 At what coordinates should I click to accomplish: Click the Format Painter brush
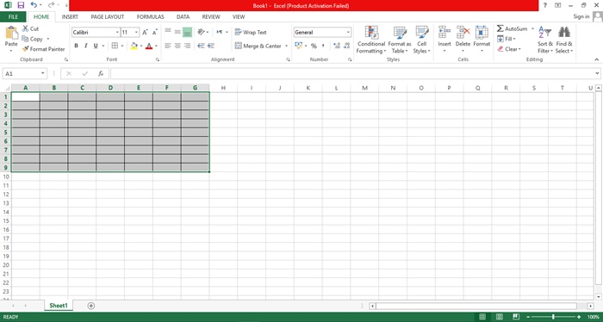[x=25, y=49]
